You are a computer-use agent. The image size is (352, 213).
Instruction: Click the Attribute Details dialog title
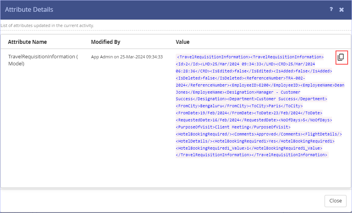(29, 9)
